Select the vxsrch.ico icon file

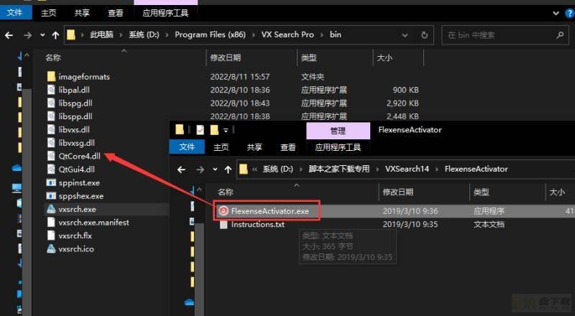coord(51,248)
